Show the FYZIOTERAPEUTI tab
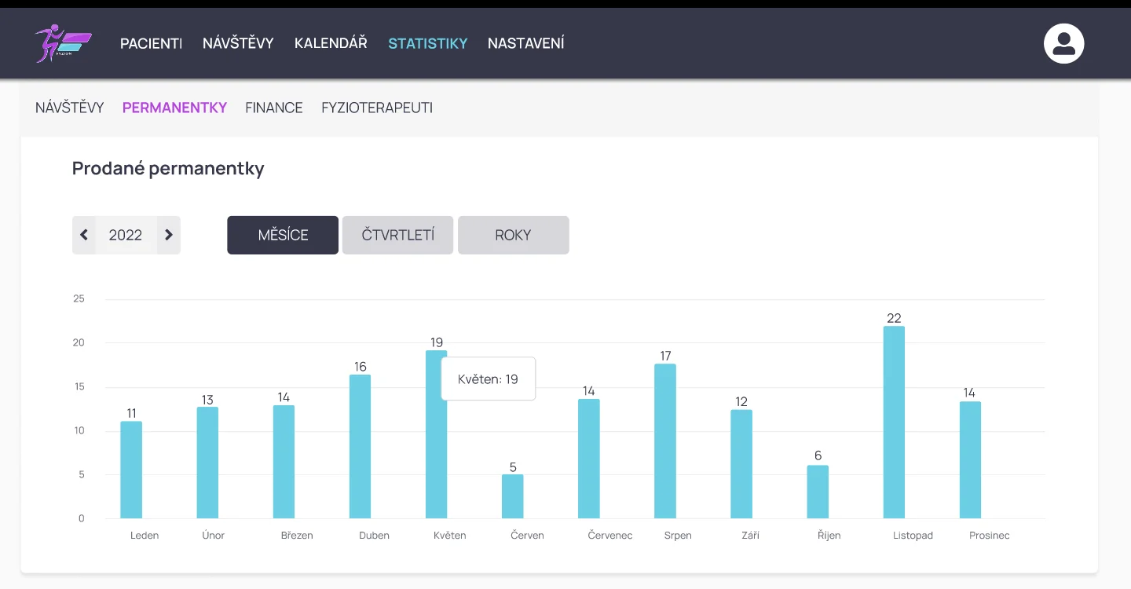Image resolution: width=1131 pixels, height=589 pixels. pos(377,108)
